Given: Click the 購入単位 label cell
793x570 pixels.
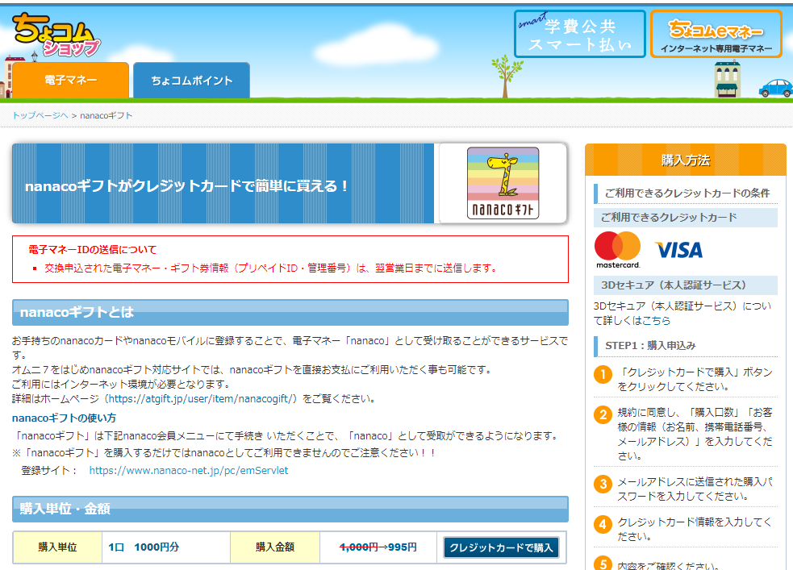Looking at the screenshot, I should [x=57, y=547].
